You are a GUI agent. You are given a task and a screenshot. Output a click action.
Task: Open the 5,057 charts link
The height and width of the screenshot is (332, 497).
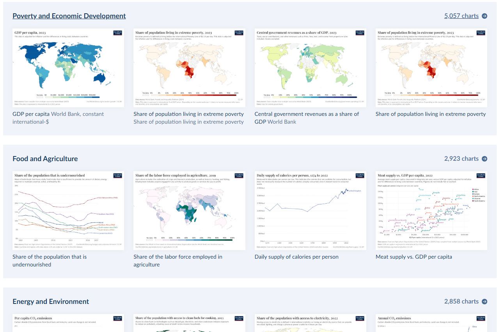[461, 16]
